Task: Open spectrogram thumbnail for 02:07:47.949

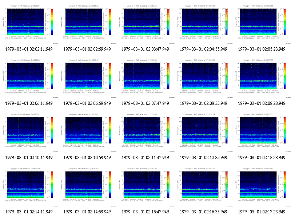Action: [x=145, y=78]
